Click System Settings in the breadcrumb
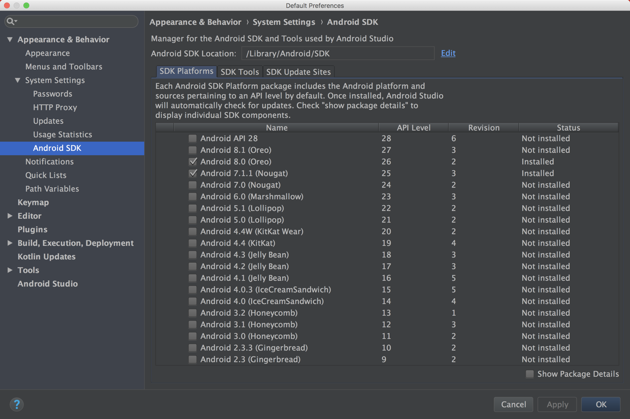 [x=284, y=22]
